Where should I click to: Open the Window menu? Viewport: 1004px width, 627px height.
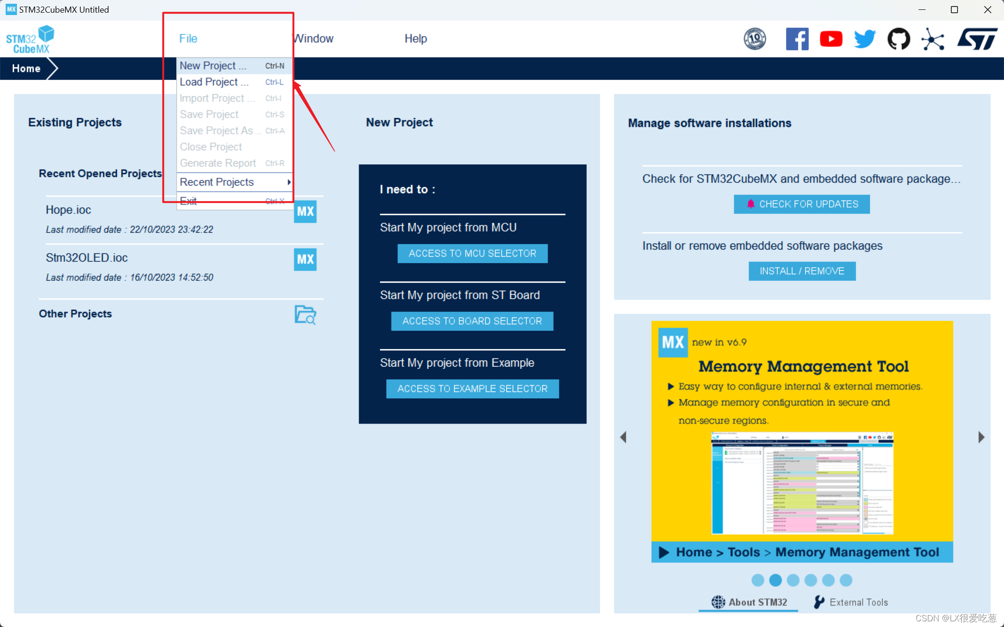[314, 39]
